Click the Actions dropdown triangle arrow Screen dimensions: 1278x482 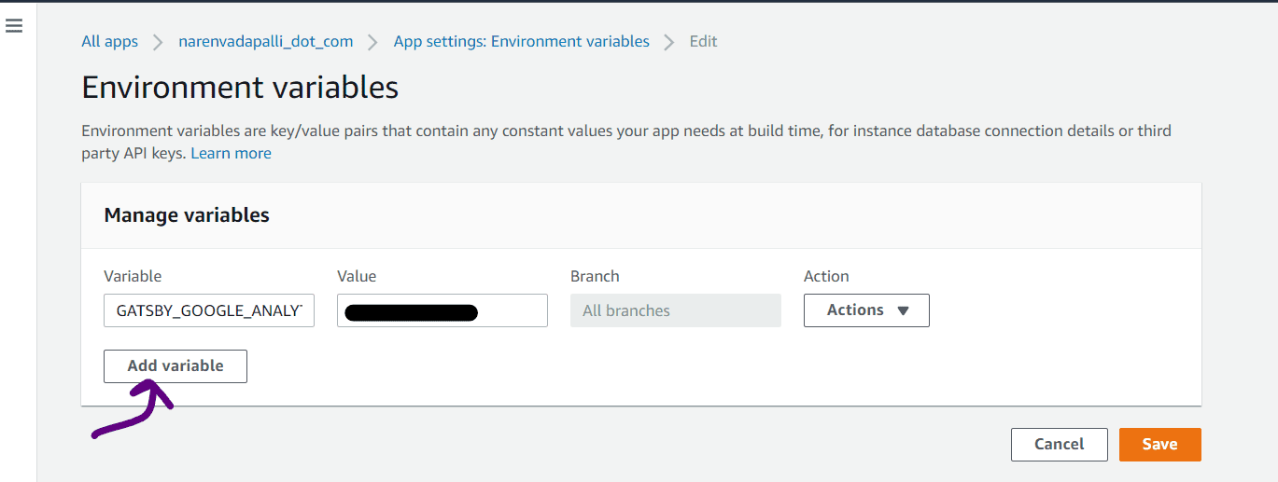click(903, 310)
